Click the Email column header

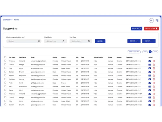[x=33, y=57]
